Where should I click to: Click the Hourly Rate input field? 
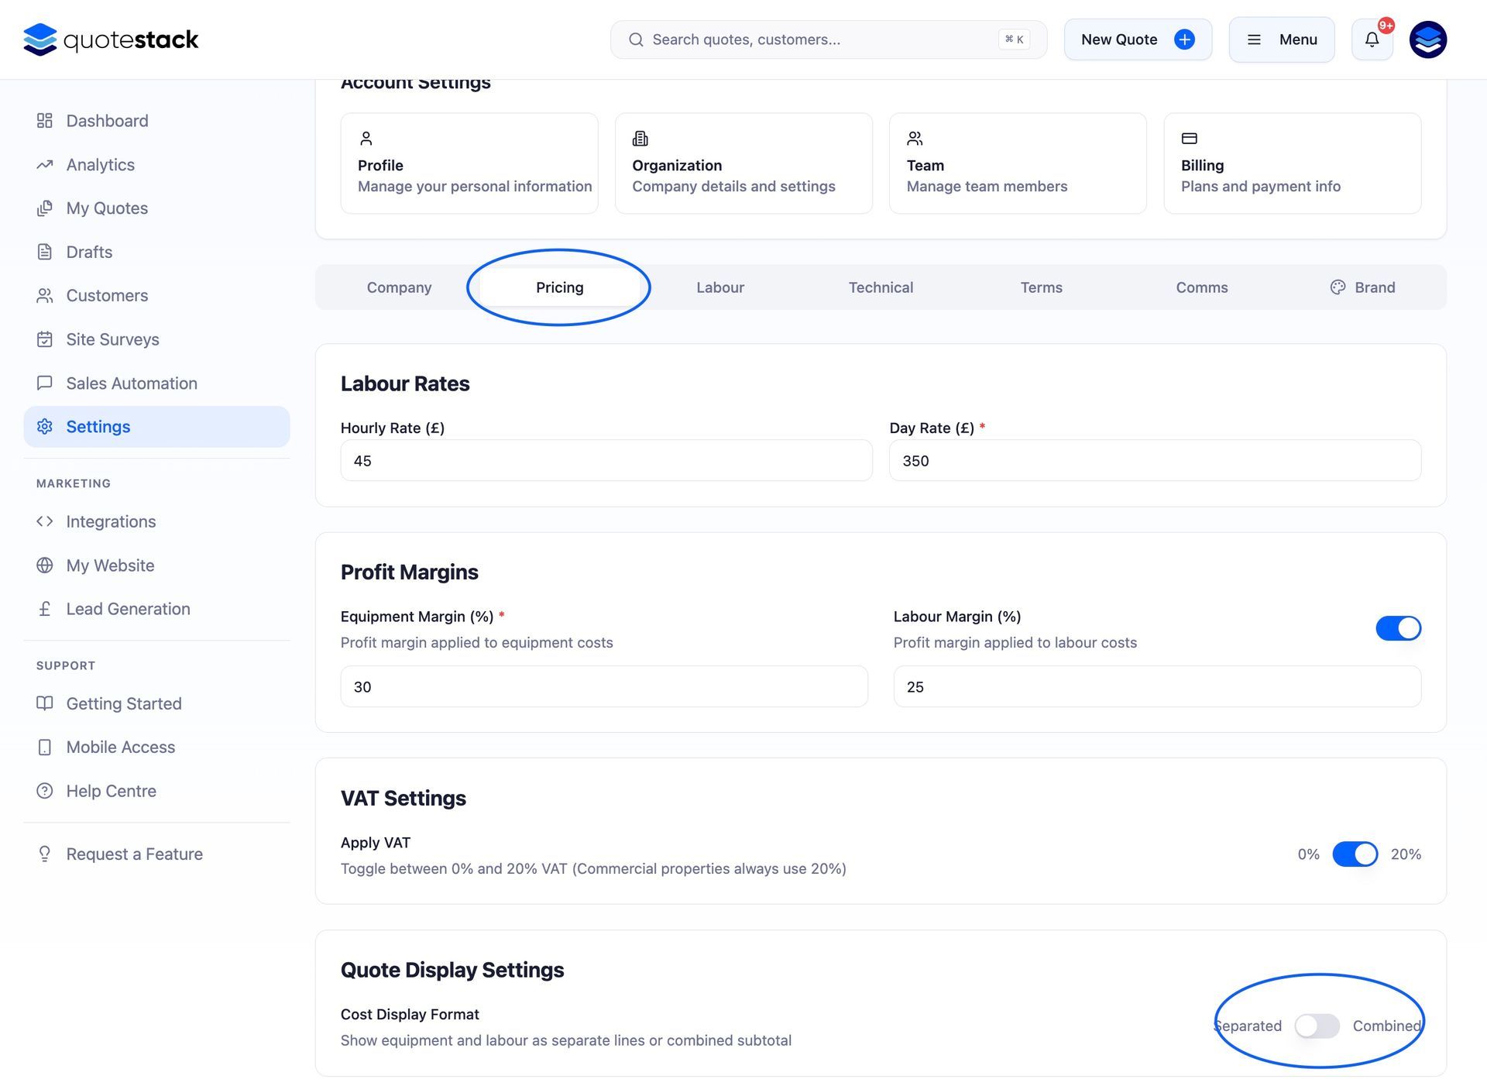tap(606, 461)
